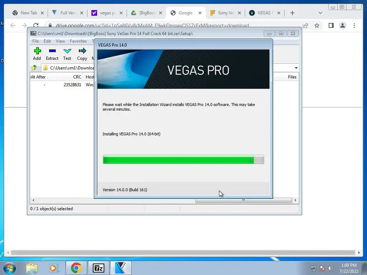Screen dimensions: 367x275
Task: Open the Windows Start menu
Action: click(9, 268)
